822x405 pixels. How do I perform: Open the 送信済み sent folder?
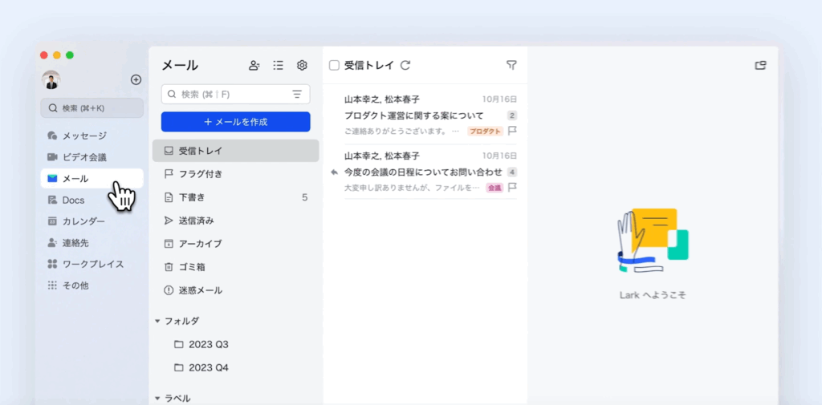coord(196,221)
